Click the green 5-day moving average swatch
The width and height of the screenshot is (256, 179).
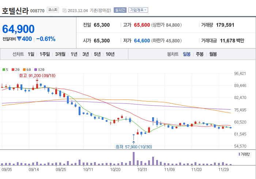tap(4, 70)
